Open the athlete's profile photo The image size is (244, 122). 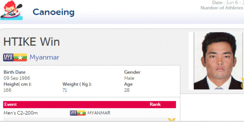(x=218, y=61)
